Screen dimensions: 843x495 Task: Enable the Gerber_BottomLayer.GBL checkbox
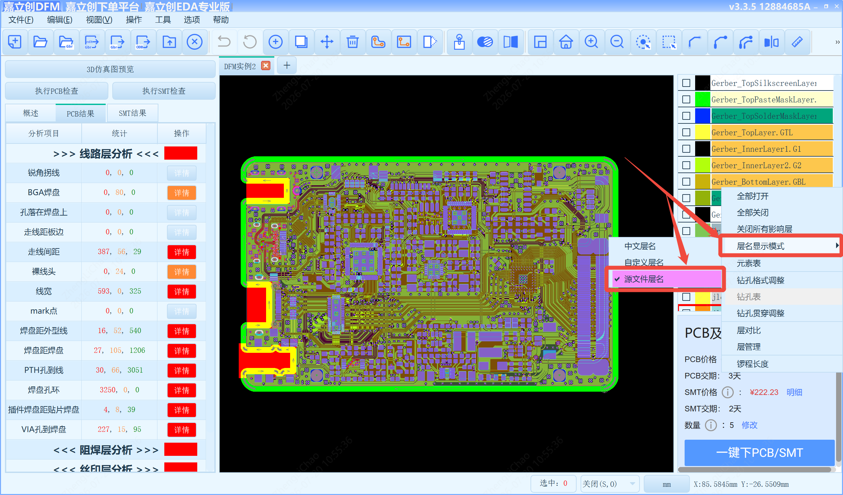click(686, 182)
